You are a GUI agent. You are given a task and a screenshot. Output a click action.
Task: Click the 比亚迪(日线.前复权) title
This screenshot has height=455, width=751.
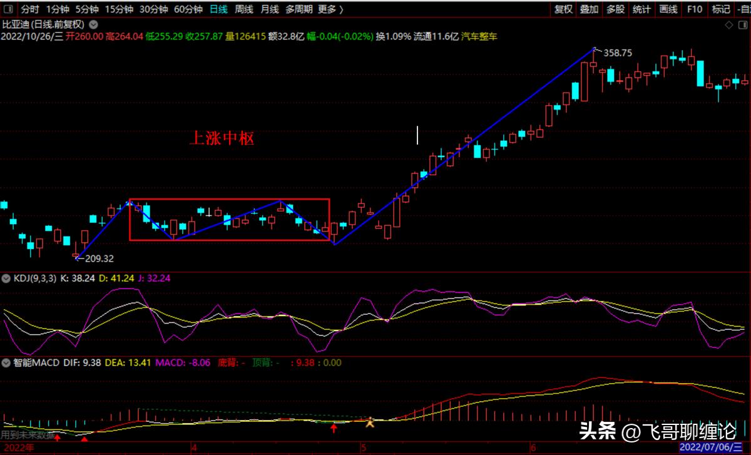click(44, 25)
